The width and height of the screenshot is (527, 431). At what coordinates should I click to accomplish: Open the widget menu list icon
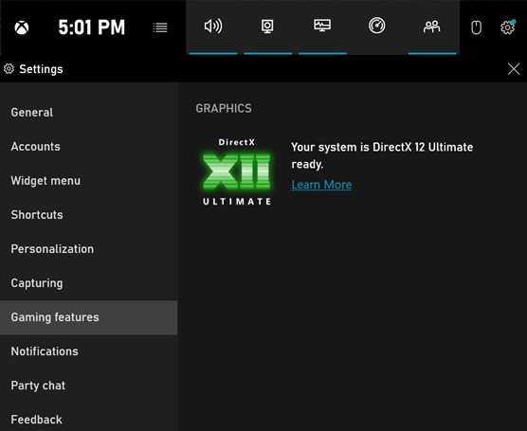tap(160, 27)
